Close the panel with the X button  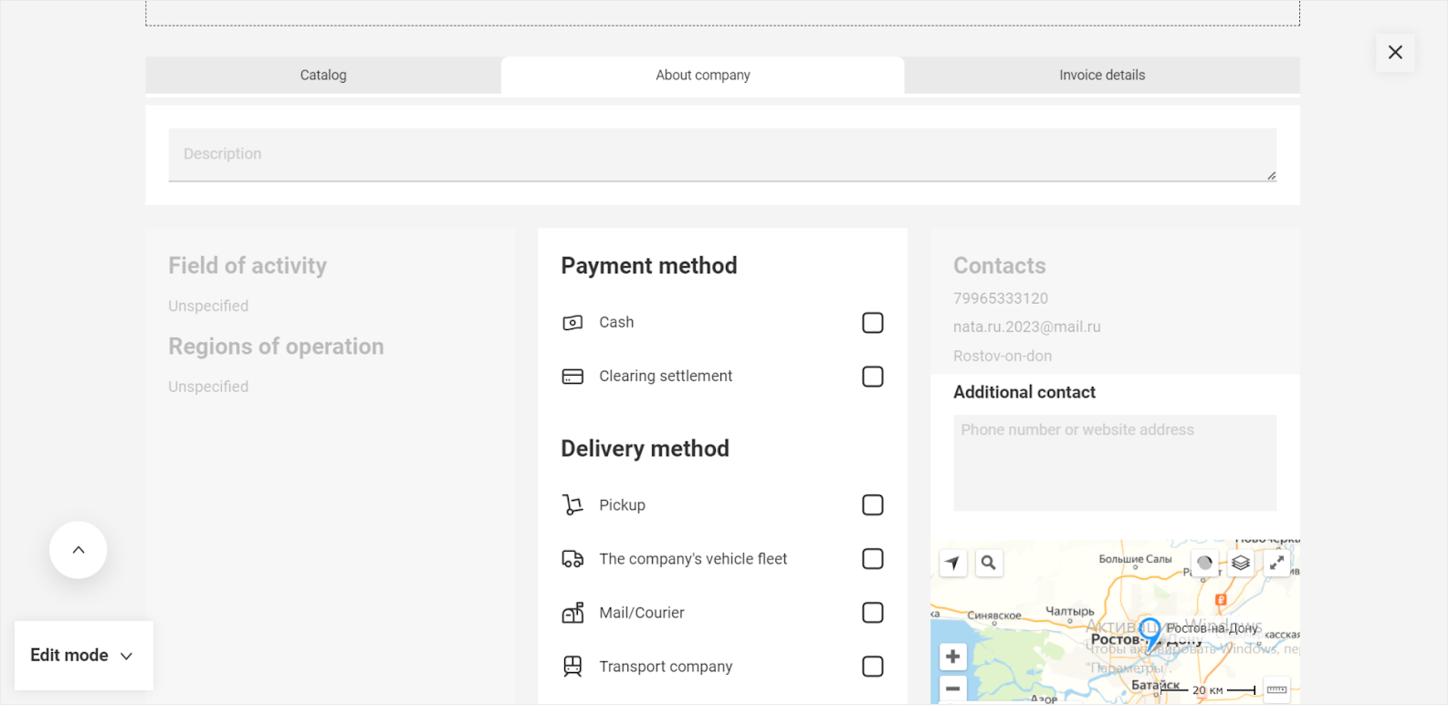(1394, 53)
